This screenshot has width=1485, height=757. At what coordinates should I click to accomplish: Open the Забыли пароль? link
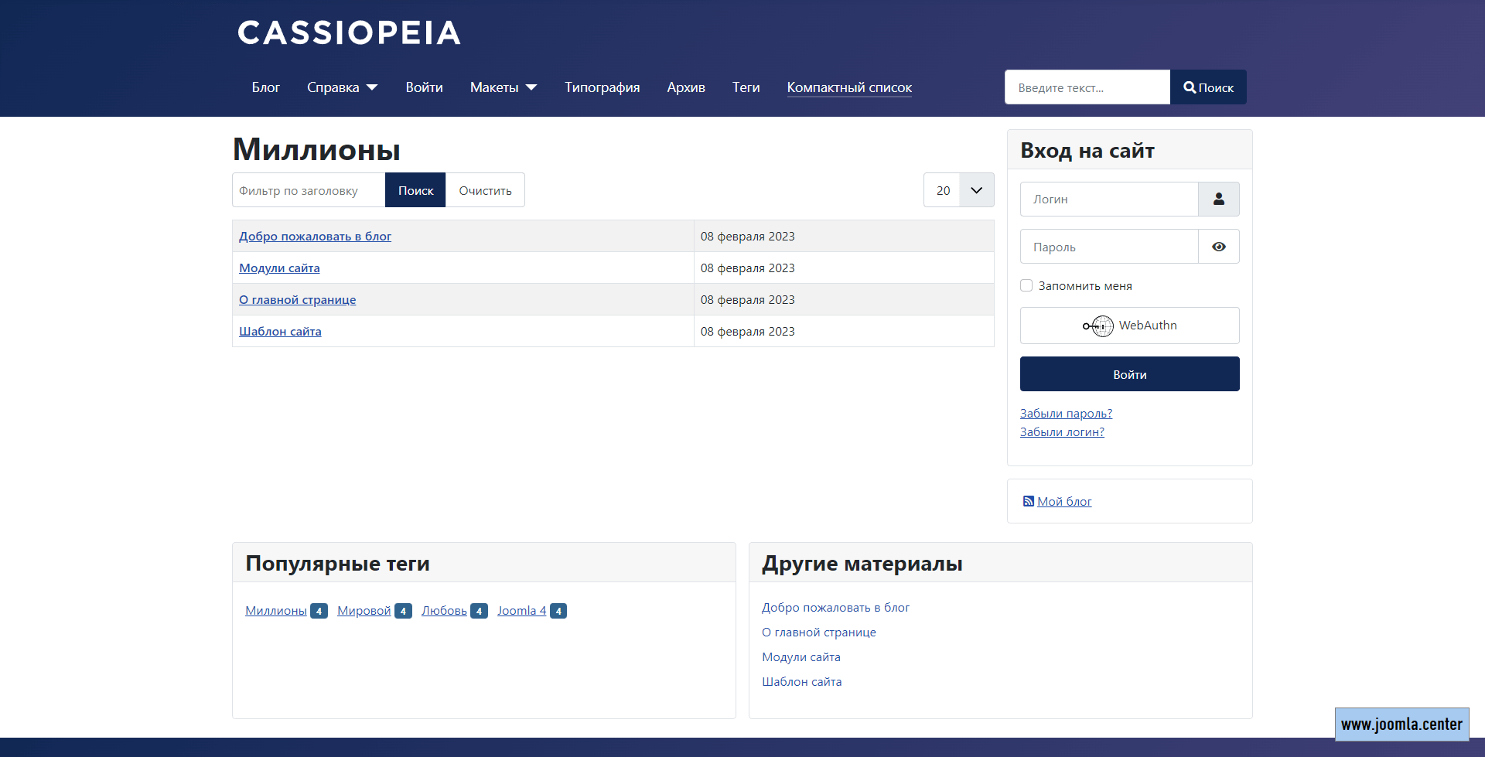tap(1066, 413)
